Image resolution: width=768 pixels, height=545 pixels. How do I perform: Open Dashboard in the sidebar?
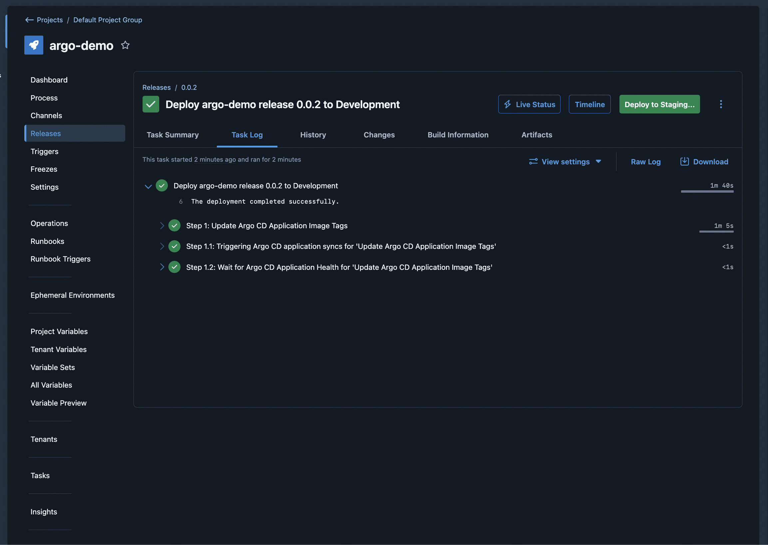point(49,80)
